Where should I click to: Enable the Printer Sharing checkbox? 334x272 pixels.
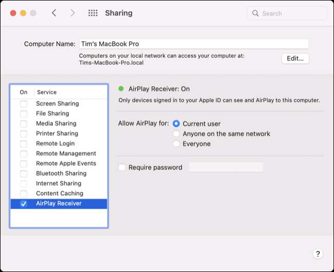click(x=24, y=134)
